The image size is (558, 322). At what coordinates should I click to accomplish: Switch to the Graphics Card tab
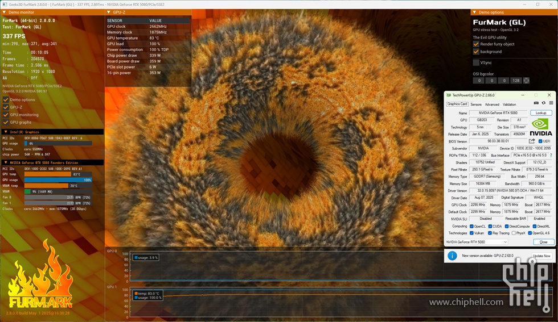click(457, 104)
